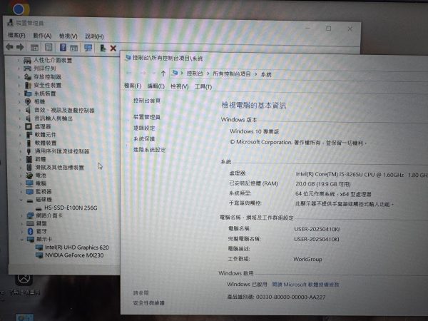This screenshot has width=428, height=321.
Task: Expand the 軟體元件 tree node
Action: click(20, 135)
